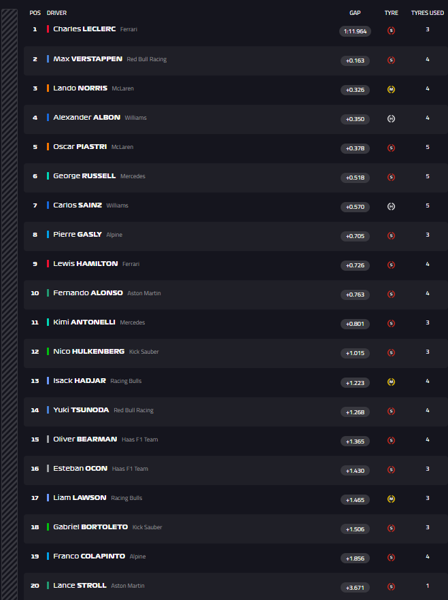Screen dimensions: 448x600
Task: Click Isack Hadjar's medium tyre icon
Action: [x=391, y=382]
